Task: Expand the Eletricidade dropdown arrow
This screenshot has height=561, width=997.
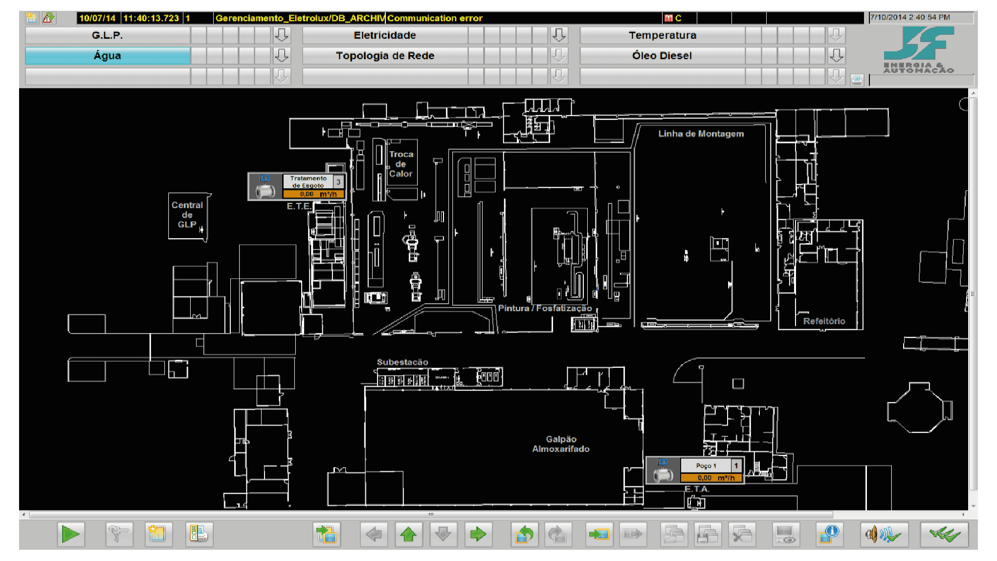Action: coord(559,35)
